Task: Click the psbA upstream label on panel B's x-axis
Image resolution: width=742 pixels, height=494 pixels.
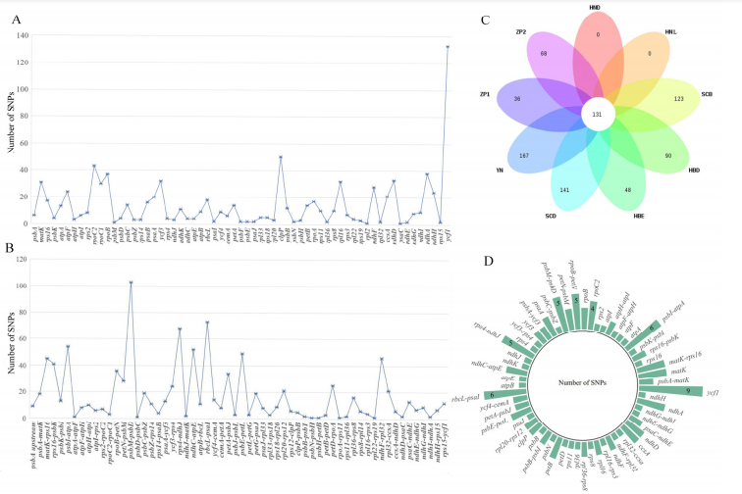Action: (34, 444)
